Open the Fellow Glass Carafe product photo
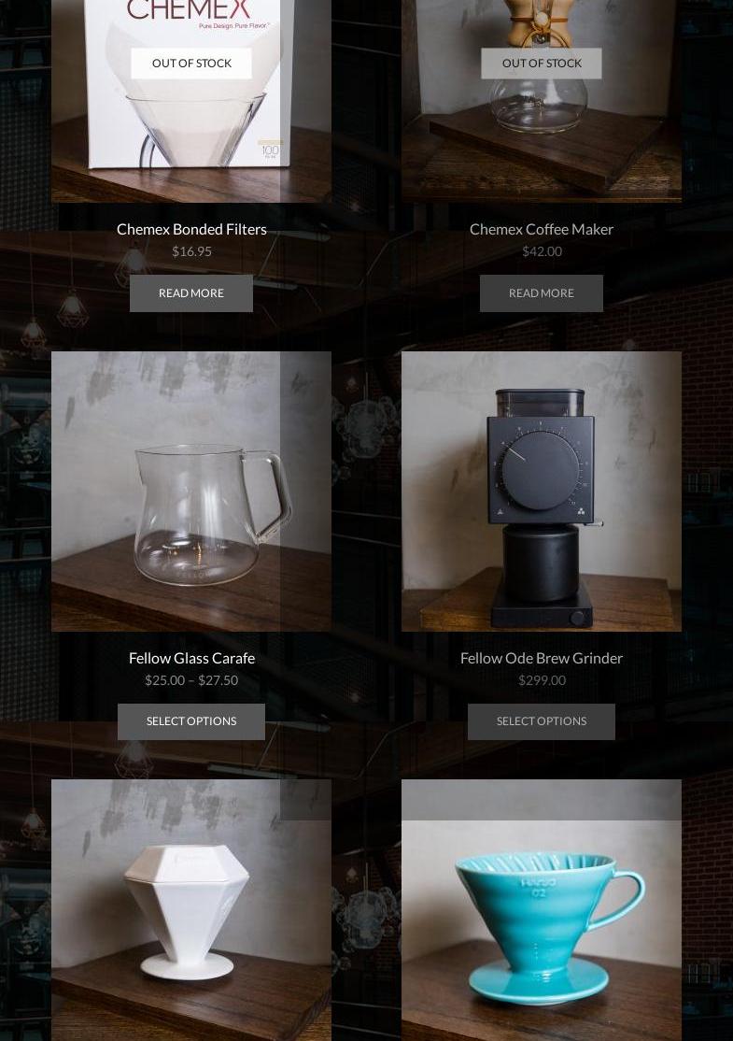This screenshot has width=733, height=1041. pyautogui.click(x=191, y=492)
